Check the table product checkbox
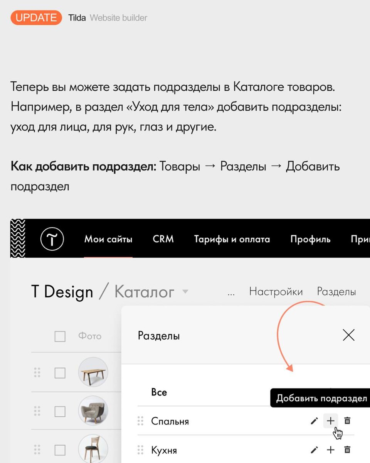 pos(60,373)
